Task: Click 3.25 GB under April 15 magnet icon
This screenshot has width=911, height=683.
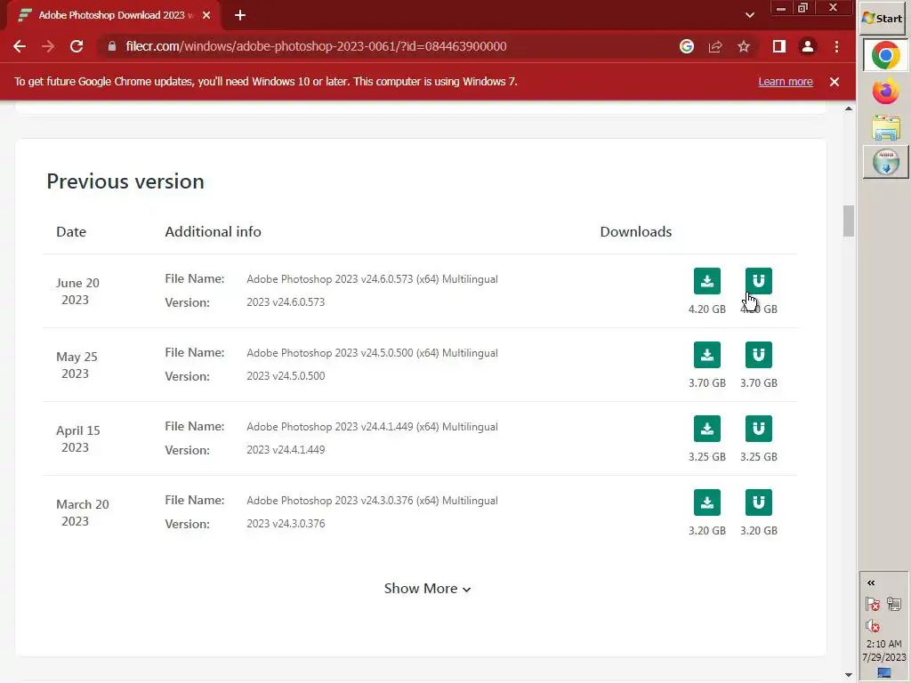Action: 758,456
